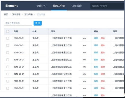125x98 pixels.
Task: Check the sixth table row's checkbox
Action: (x=7, y=74)
